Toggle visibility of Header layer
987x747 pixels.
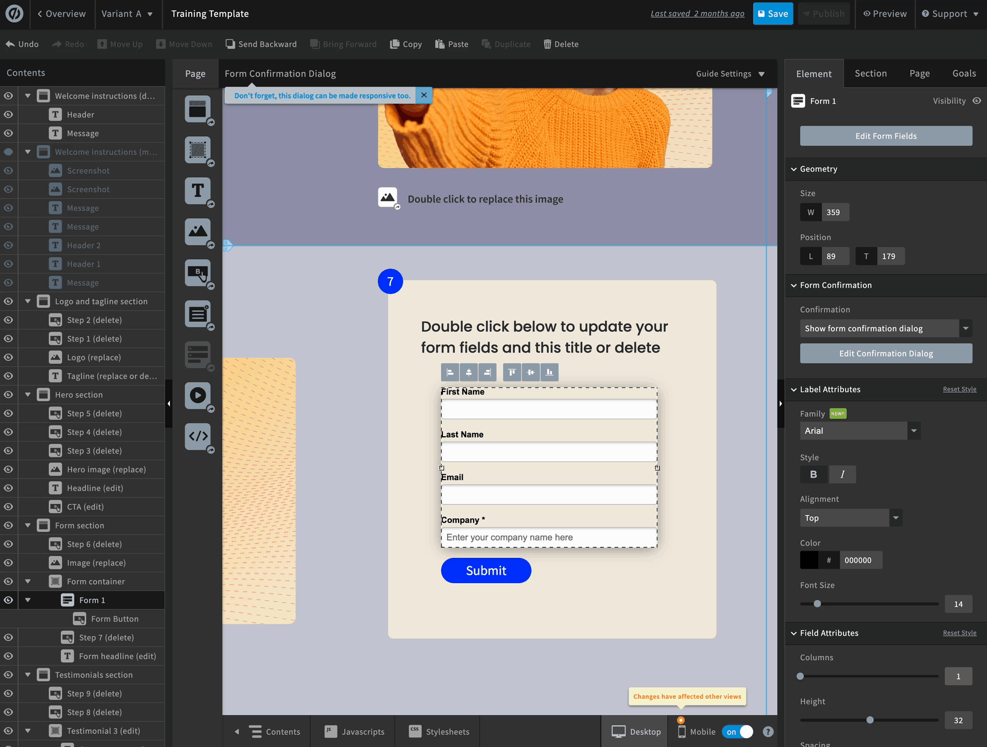(x=8, y=114)
